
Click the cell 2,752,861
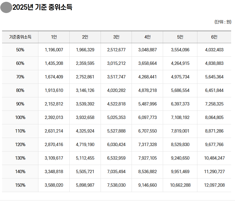[x=85, y=77]
